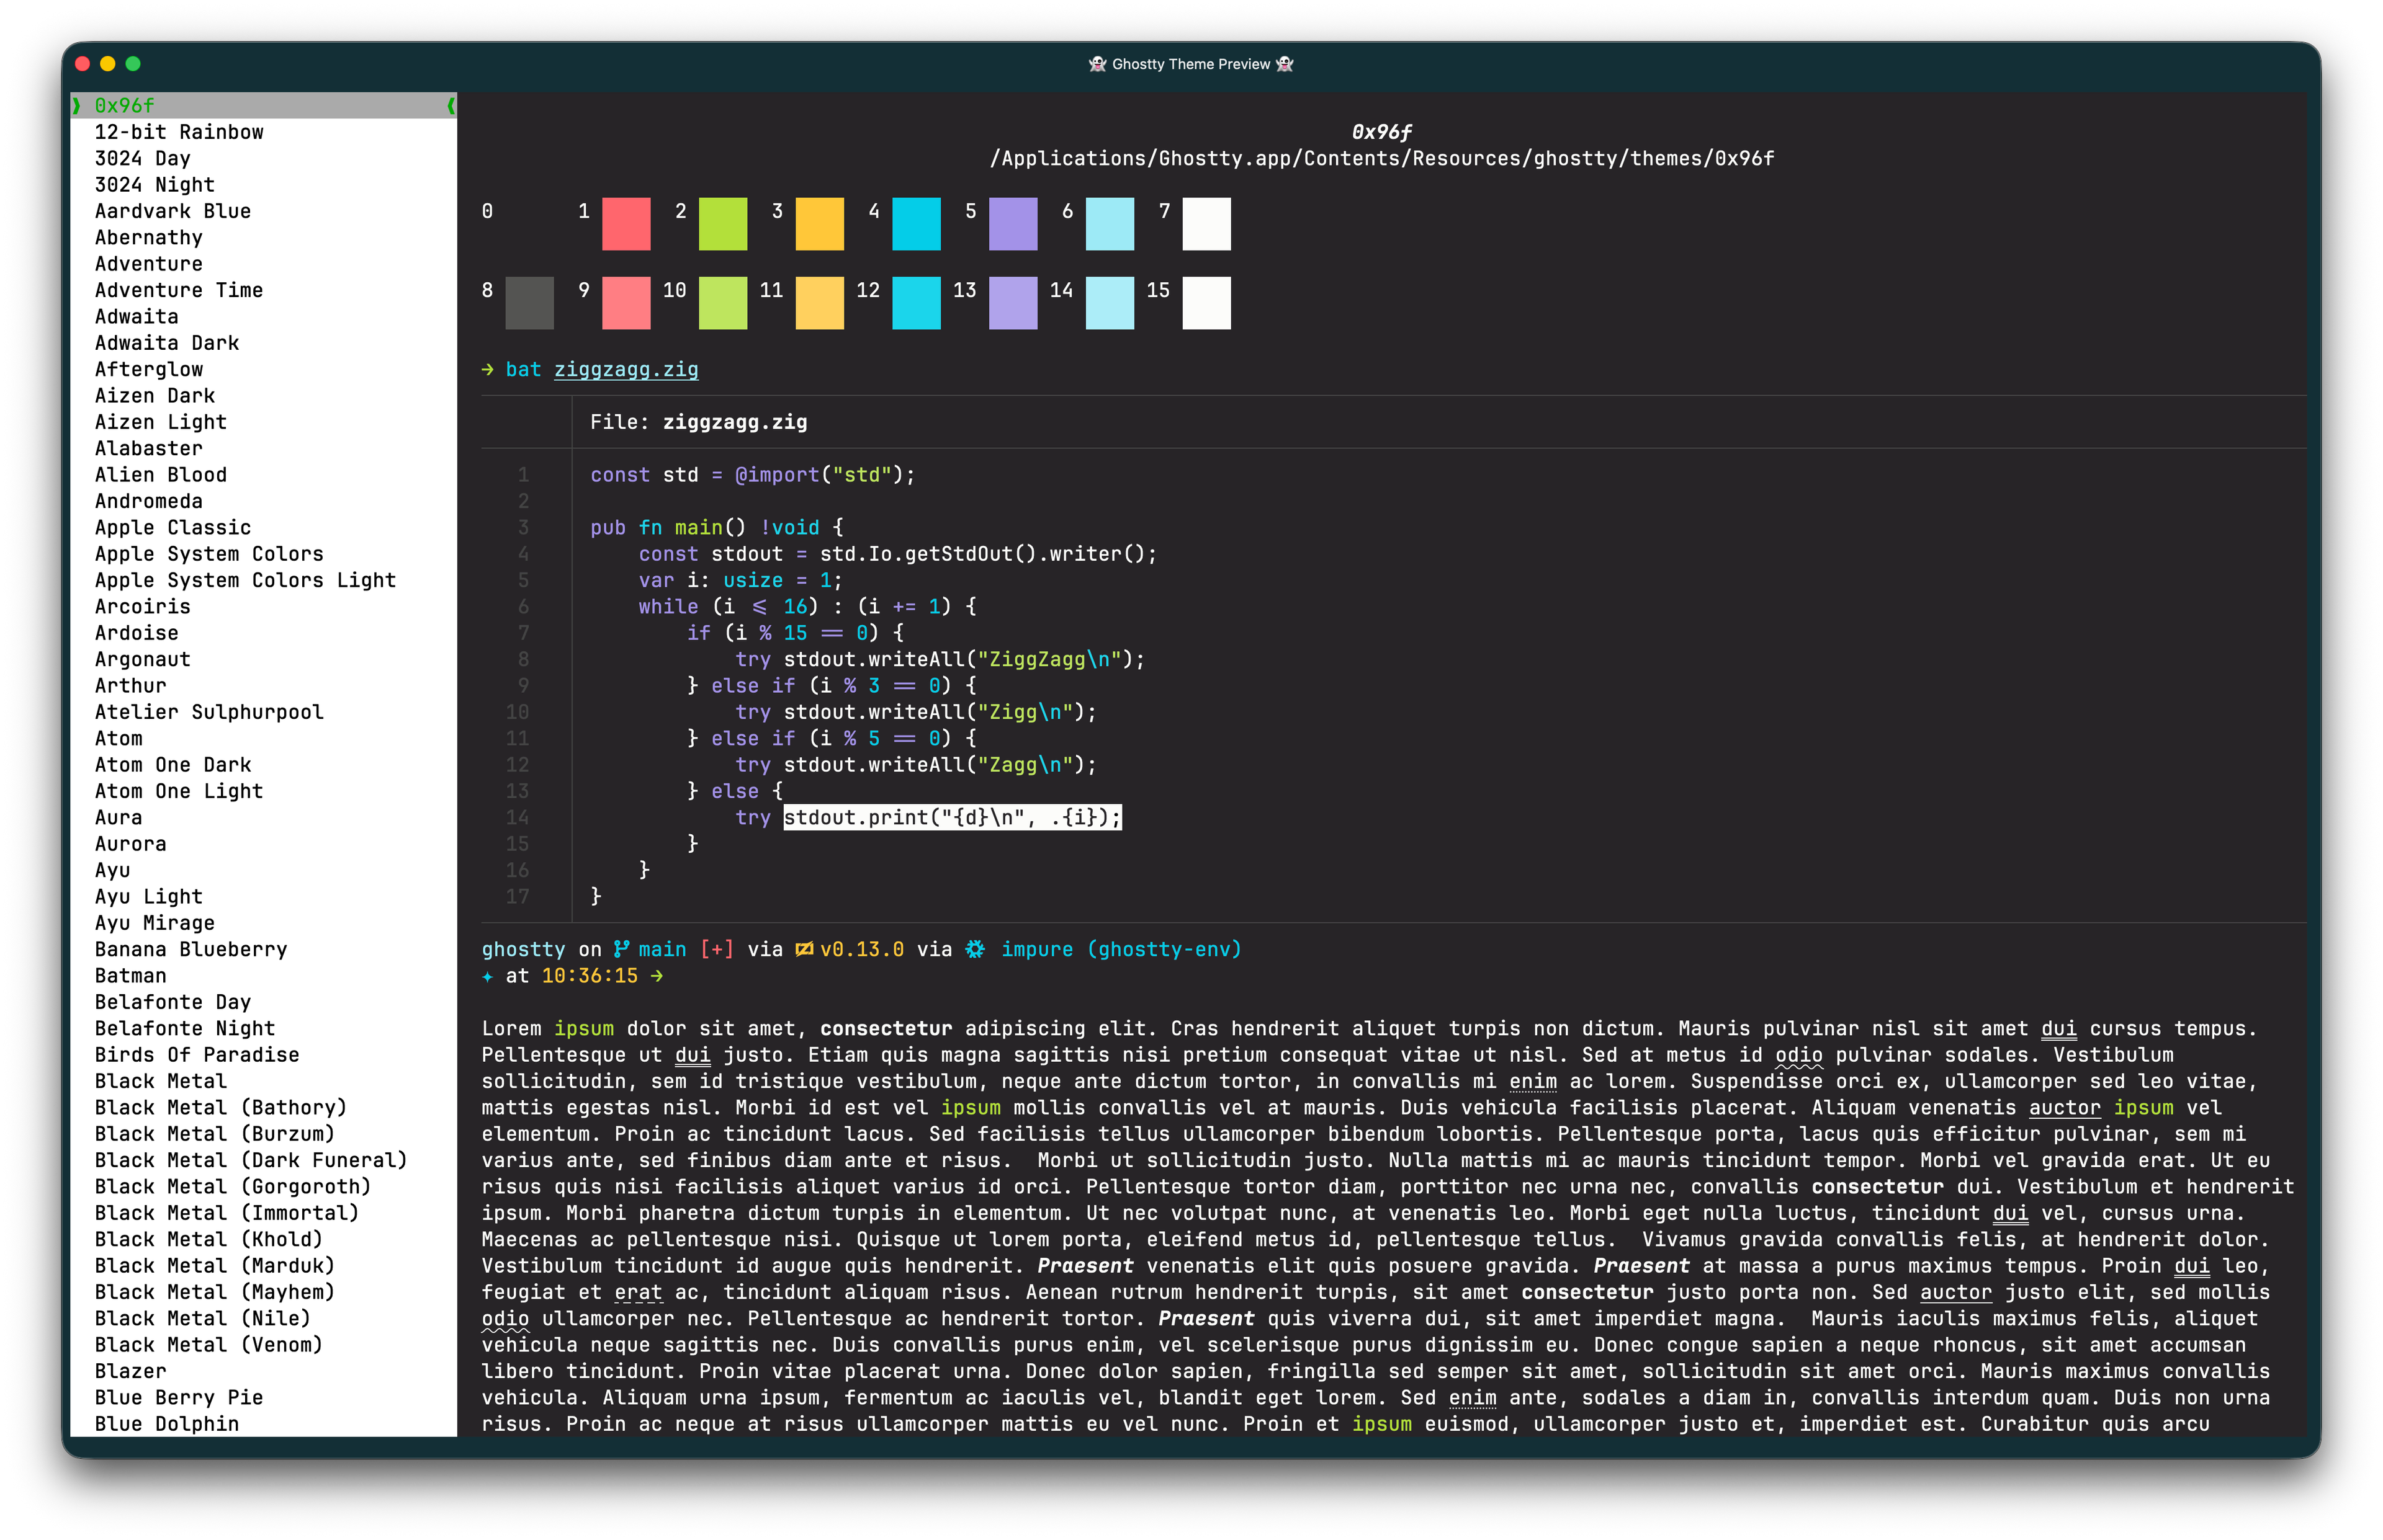Image resolution: width=2383 pixels, height=1540 pixels.
Task: Pick the Atelier Sulphurpool theme
Action: 209,712
